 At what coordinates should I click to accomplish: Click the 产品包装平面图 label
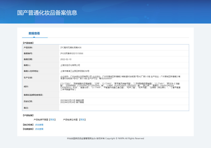point(41,120)
